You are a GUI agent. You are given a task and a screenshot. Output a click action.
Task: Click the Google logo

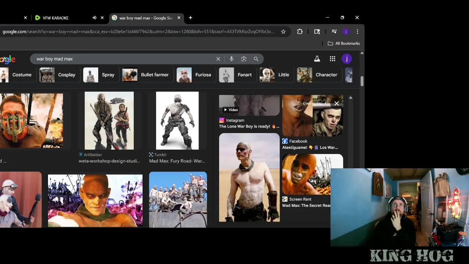pyautogui.click(x=7, y=59)
